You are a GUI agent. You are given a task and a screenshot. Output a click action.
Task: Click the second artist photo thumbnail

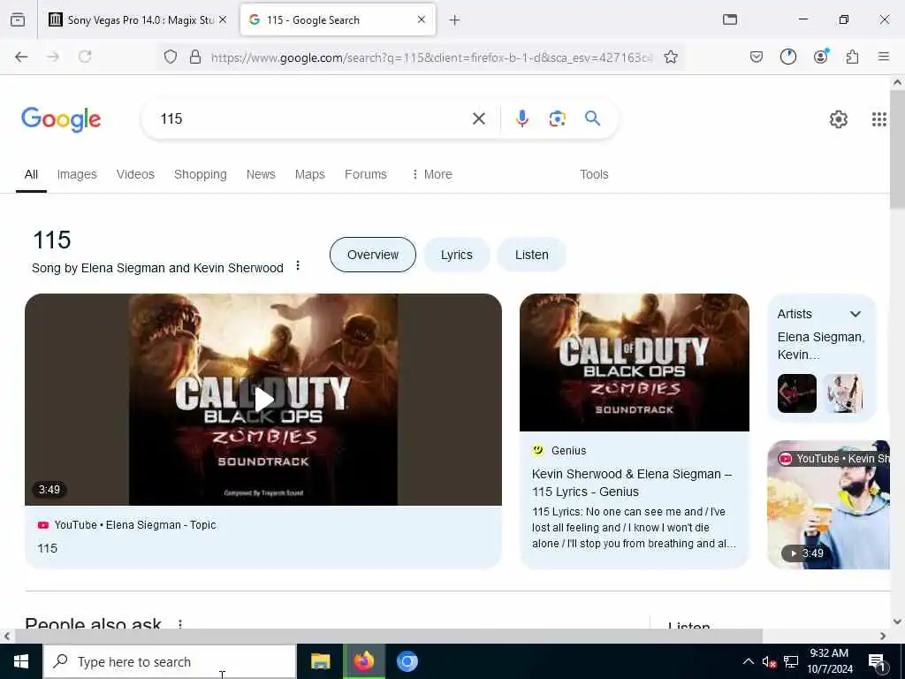pos(842,393)
